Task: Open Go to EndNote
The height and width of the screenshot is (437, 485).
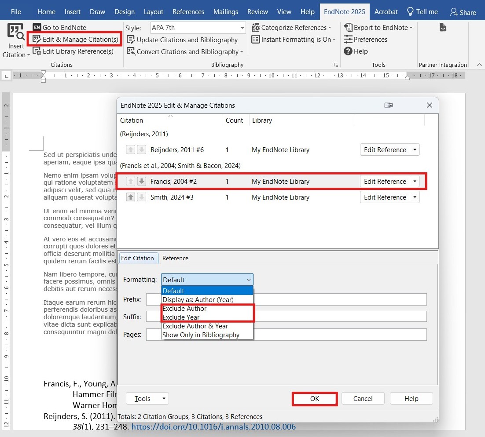Action: (x=59, y=28)
